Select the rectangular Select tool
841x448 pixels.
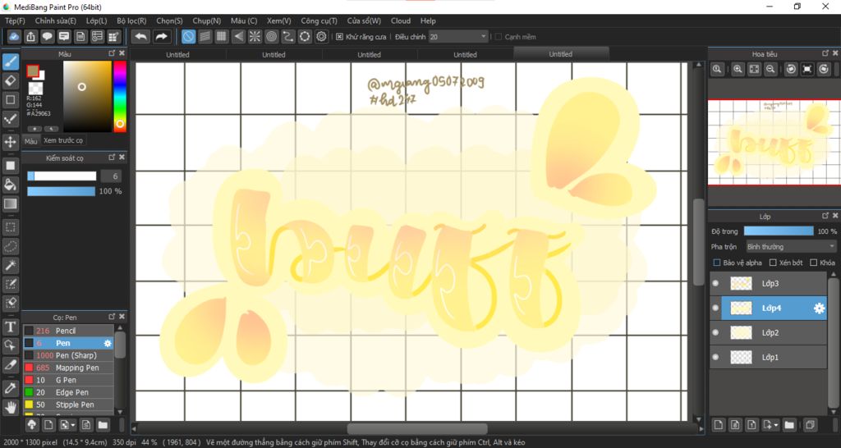click(10, 228)
